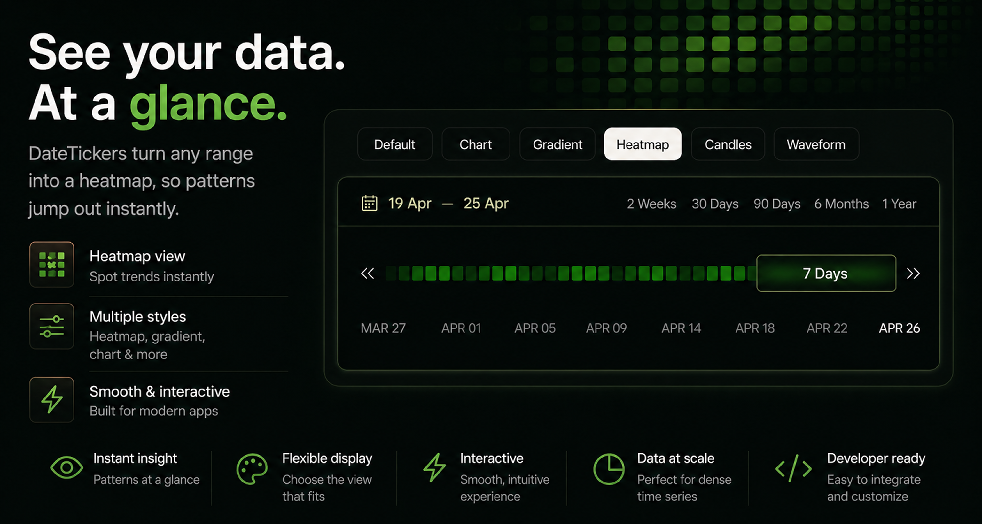
Task: Click the 'Spot trends instantly' text
Action: [x=152, y=277]
